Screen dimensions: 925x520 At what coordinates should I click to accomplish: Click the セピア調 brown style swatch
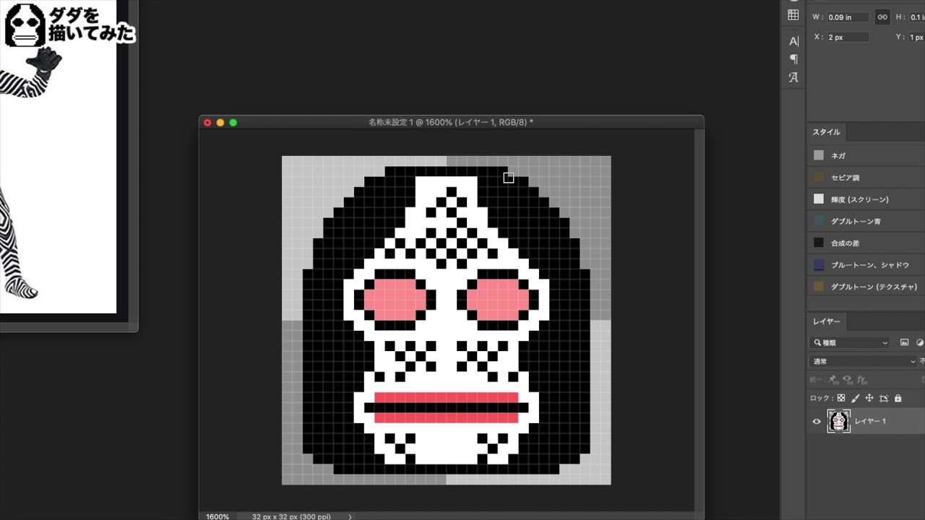pos(819,178)
